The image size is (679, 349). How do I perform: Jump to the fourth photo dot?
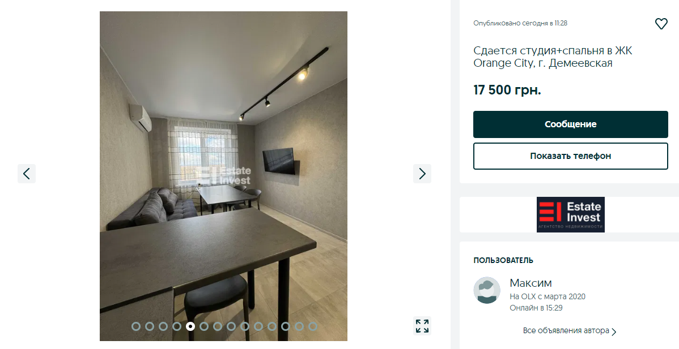(177, 326)
